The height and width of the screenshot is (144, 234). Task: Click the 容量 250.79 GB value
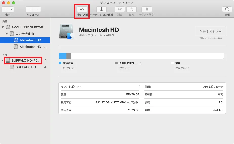(x=132, y=94)
